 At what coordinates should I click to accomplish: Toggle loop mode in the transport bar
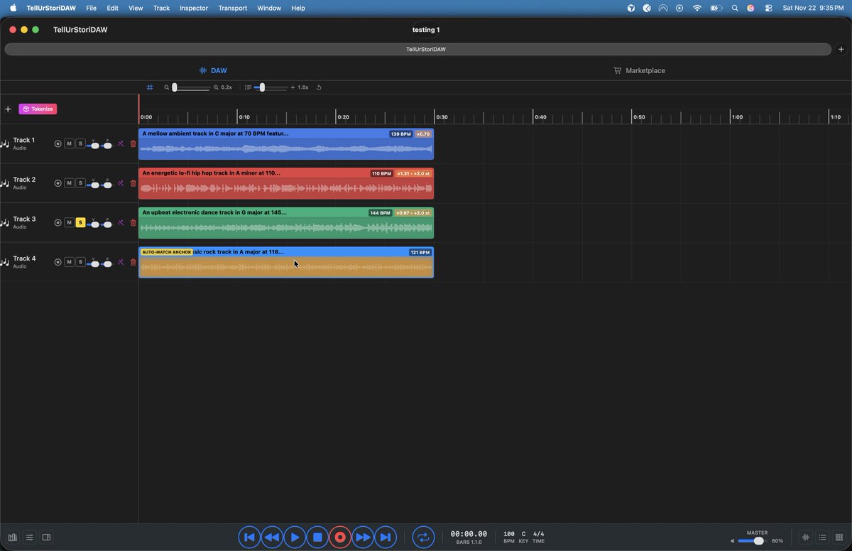tap(423, 538)
